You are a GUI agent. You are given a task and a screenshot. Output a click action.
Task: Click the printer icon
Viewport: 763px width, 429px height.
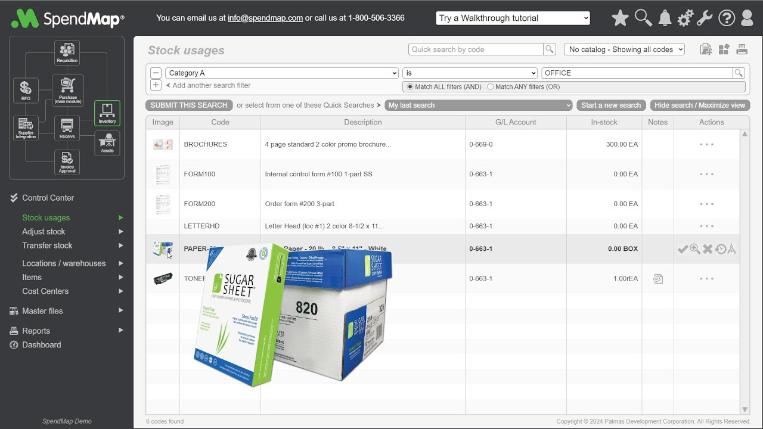[x=742, y=49]
